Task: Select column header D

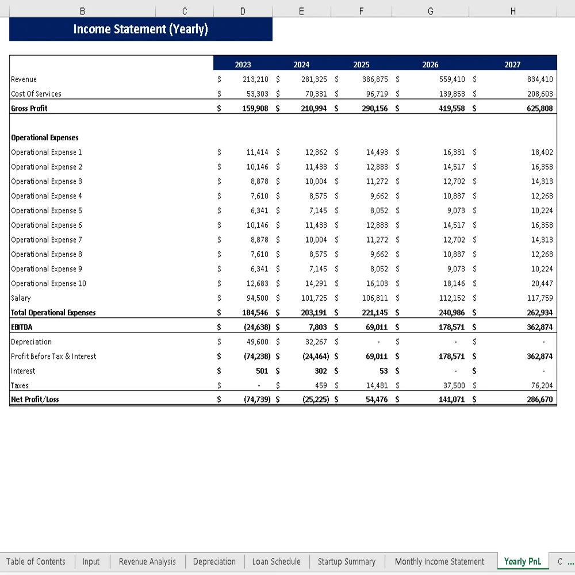Action: click(x=243, y=10)
